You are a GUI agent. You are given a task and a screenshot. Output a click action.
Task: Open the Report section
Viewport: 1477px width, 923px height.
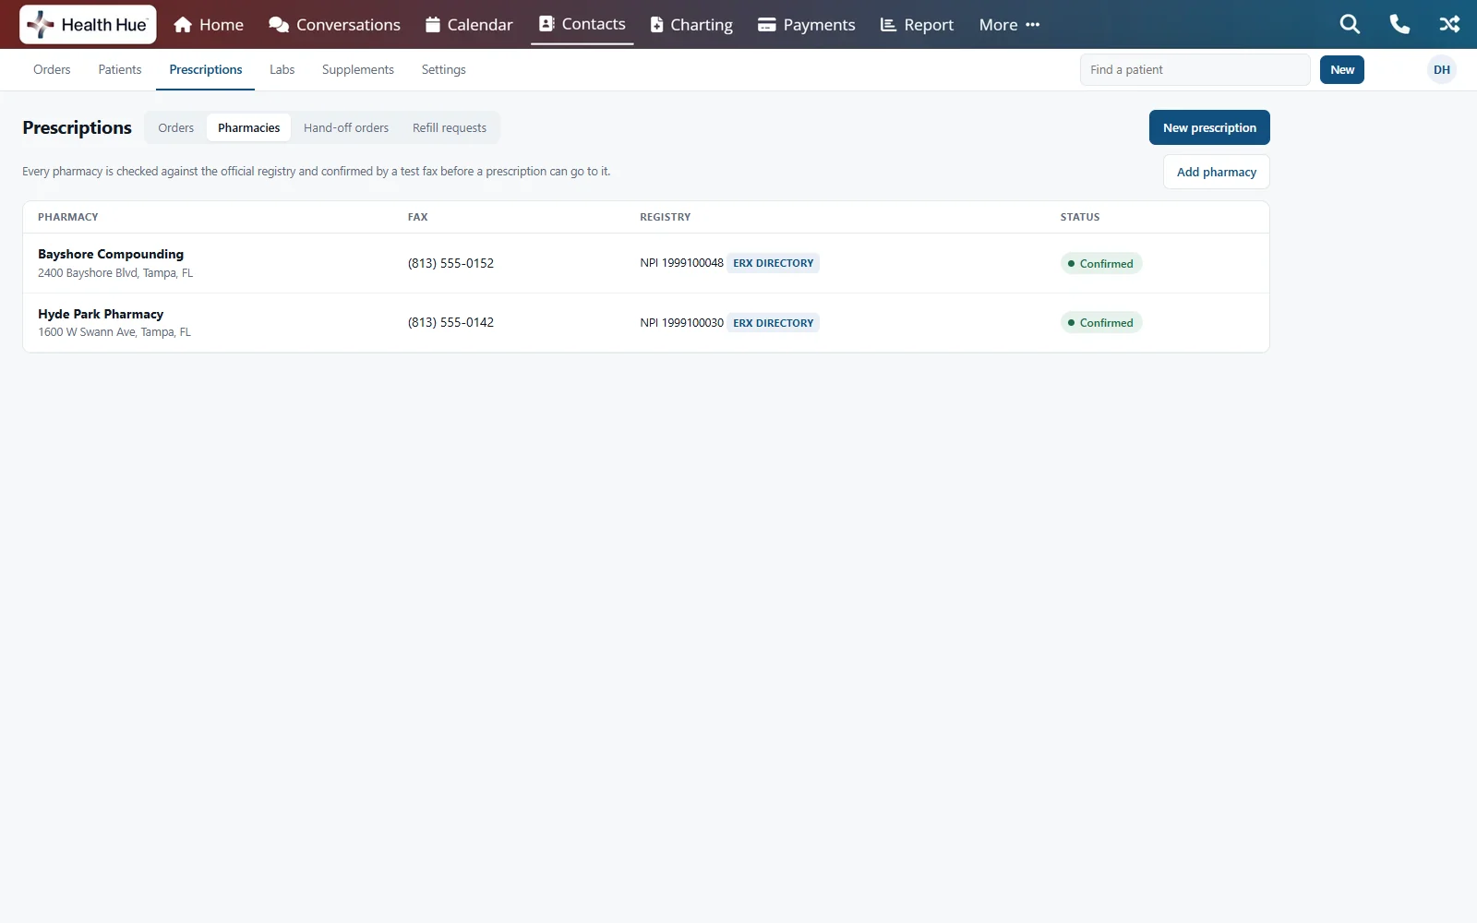(917, 25)
